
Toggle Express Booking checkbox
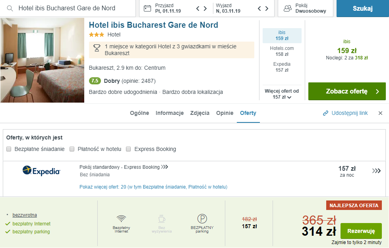tap(129, 149)
